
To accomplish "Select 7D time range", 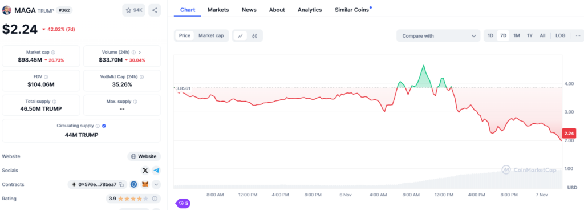I will click(x=503, y=36).
